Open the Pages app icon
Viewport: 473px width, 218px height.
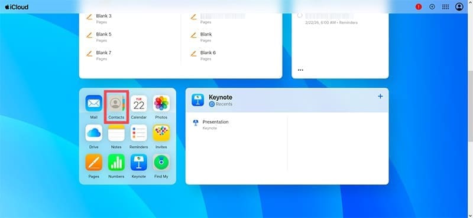93,163
